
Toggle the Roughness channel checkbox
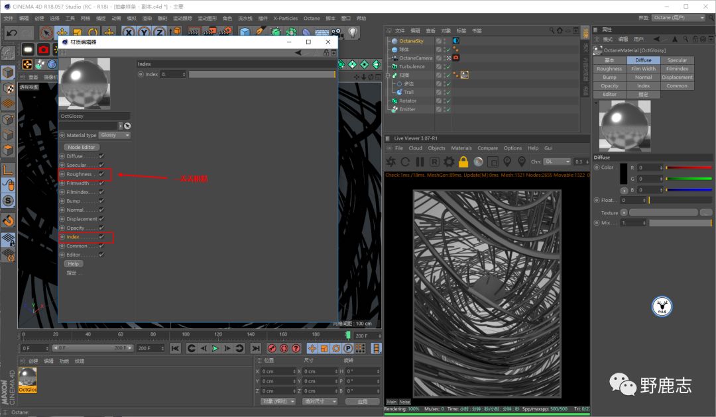[101, 174]
